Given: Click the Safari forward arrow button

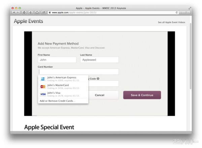Looking at the screenshot, I should 18,12.
